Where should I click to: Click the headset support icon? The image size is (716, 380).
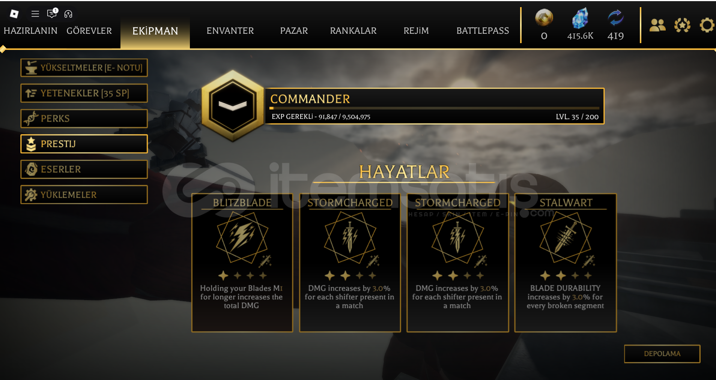tap(68, 14)
